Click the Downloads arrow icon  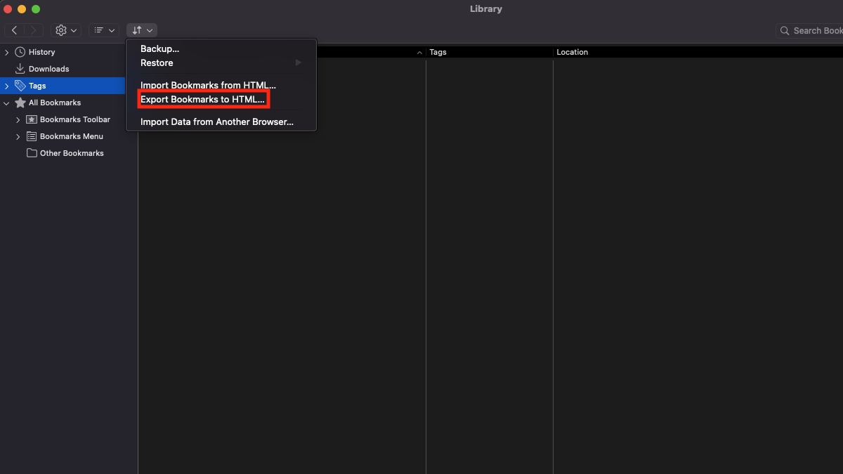coord(20,69)
